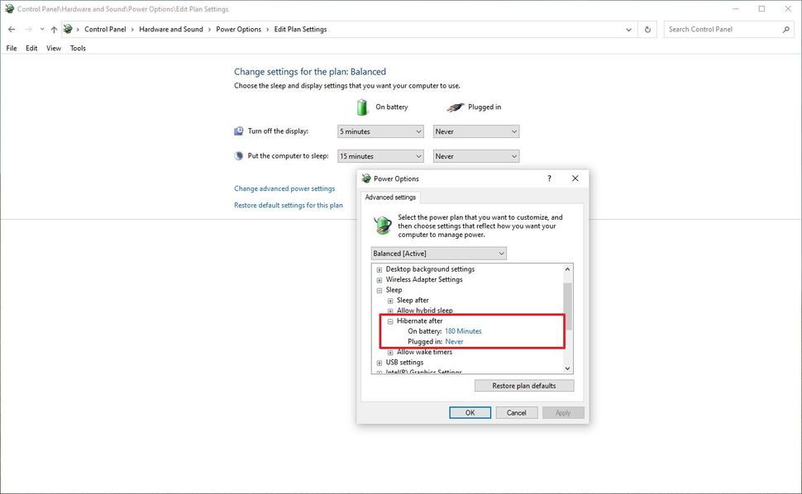Click the battery icon above On battery column

[361, 107]
